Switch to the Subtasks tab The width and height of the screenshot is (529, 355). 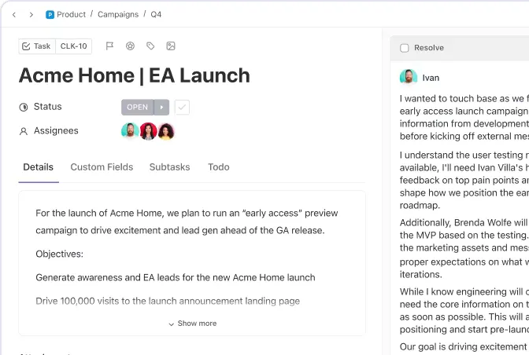170,167
